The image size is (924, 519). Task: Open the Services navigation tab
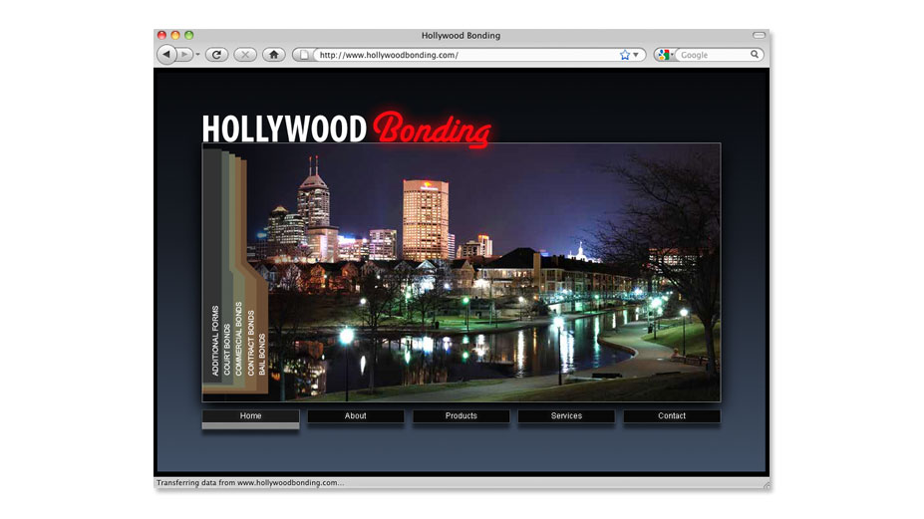tap(566, 416)
